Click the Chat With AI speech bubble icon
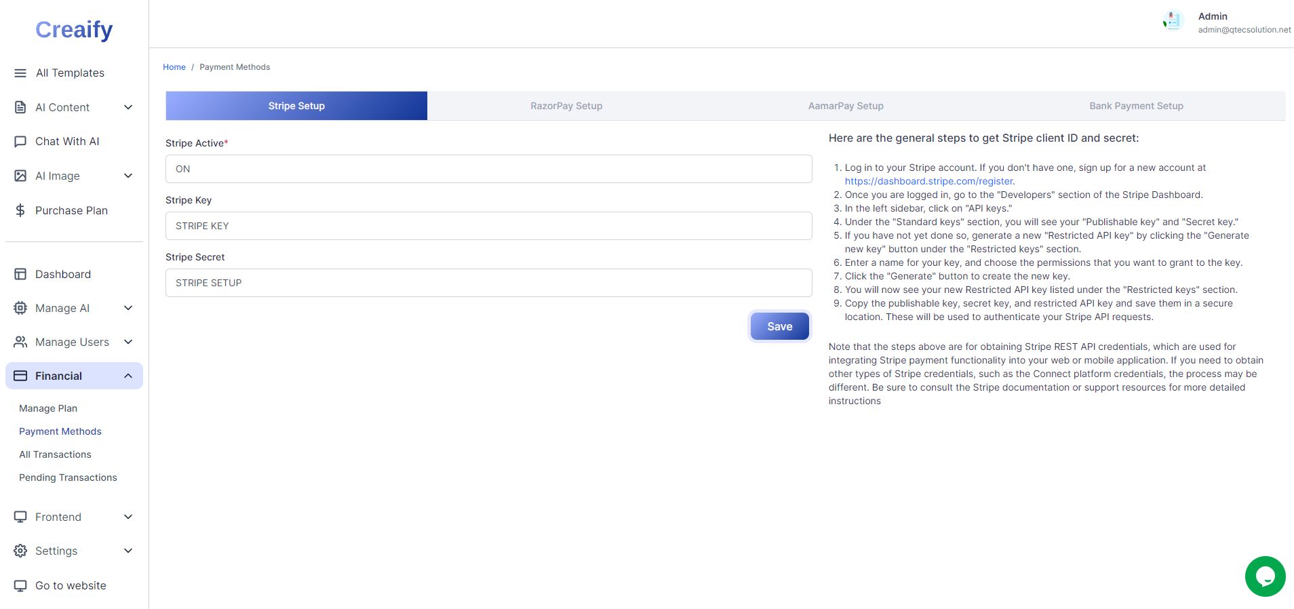 [20, 141]
